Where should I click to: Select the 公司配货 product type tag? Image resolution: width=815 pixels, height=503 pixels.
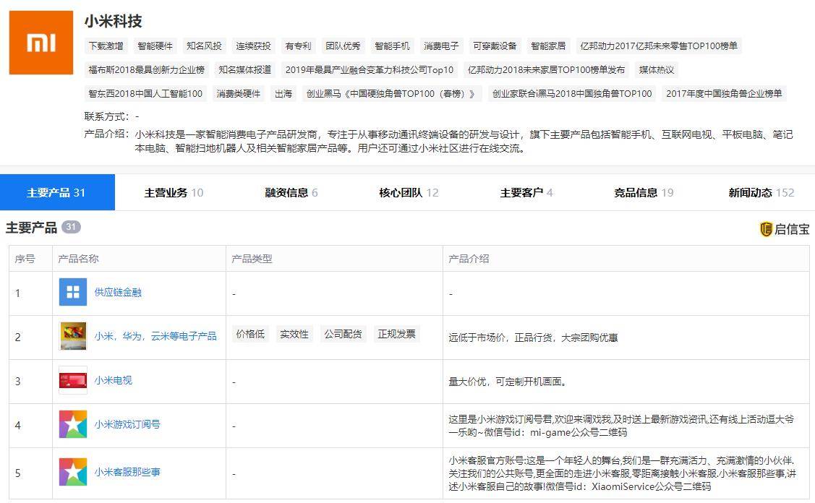click(343, 334)
